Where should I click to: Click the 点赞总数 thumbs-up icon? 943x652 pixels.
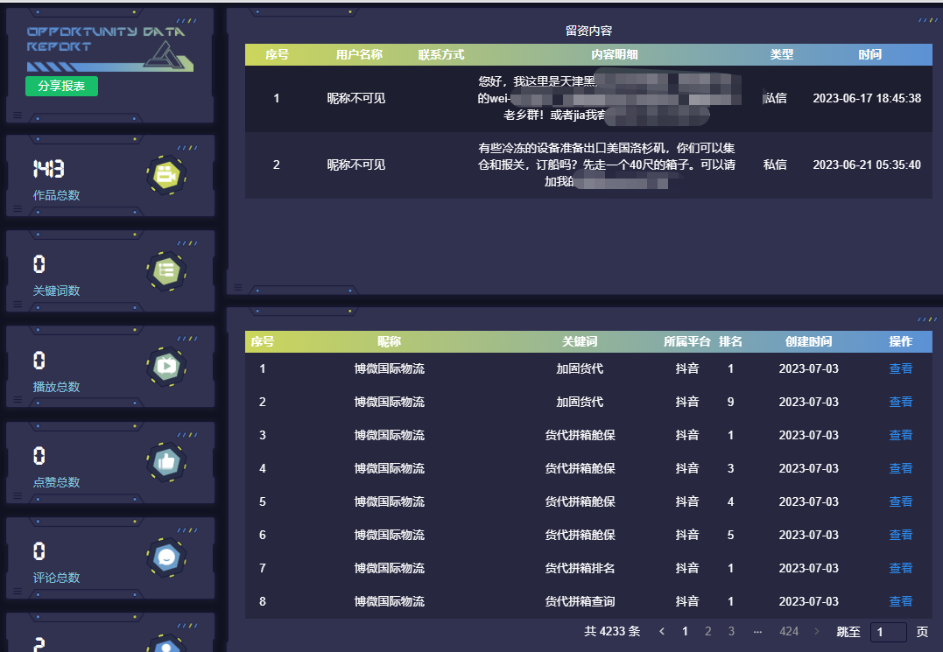click(x=166, y=462)
